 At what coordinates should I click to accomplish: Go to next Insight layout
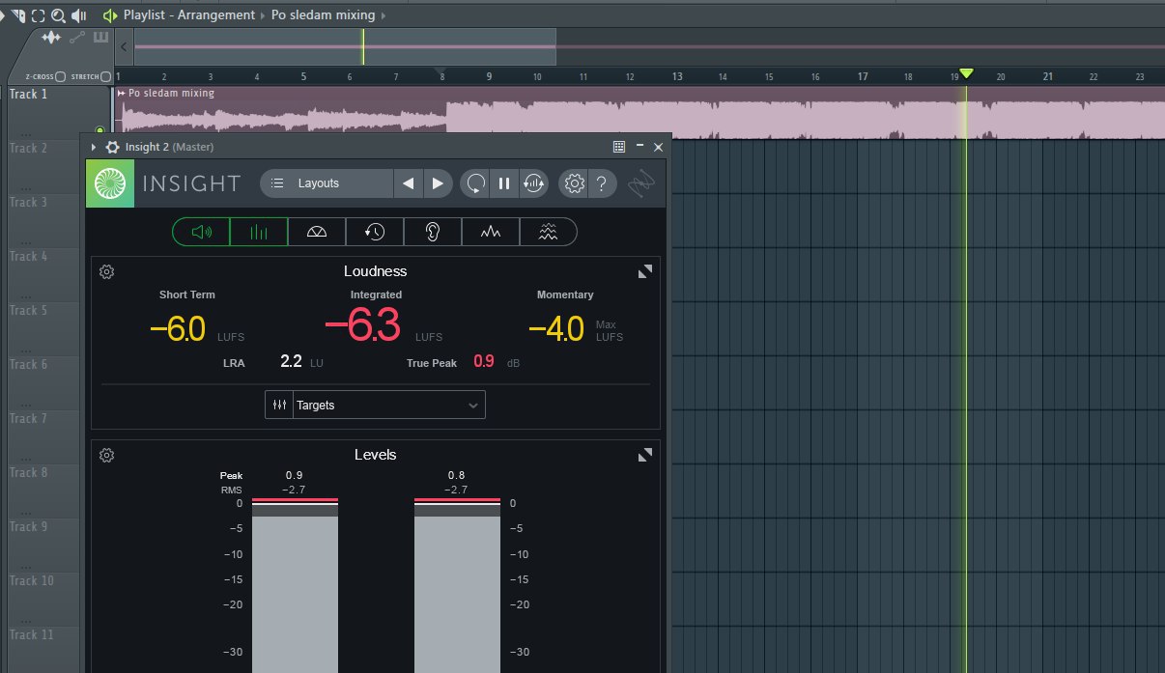click(x=438, y=183)
